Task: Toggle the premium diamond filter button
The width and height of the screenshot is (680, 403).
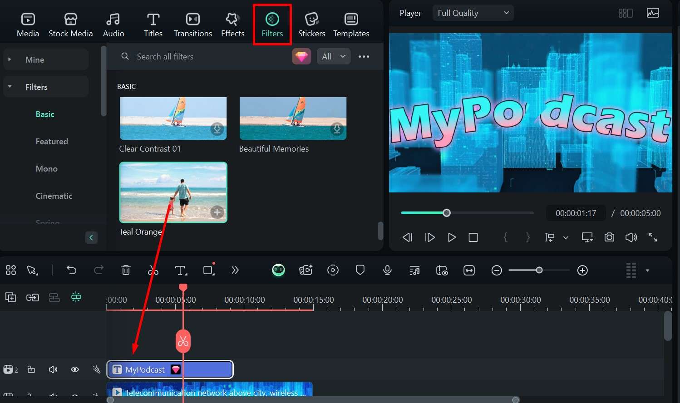Action: (x=302, y=57)
